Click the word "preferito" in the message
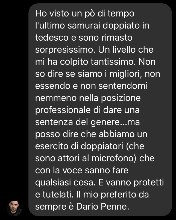This screenshot has height=220, width=176. pos(118,195)
